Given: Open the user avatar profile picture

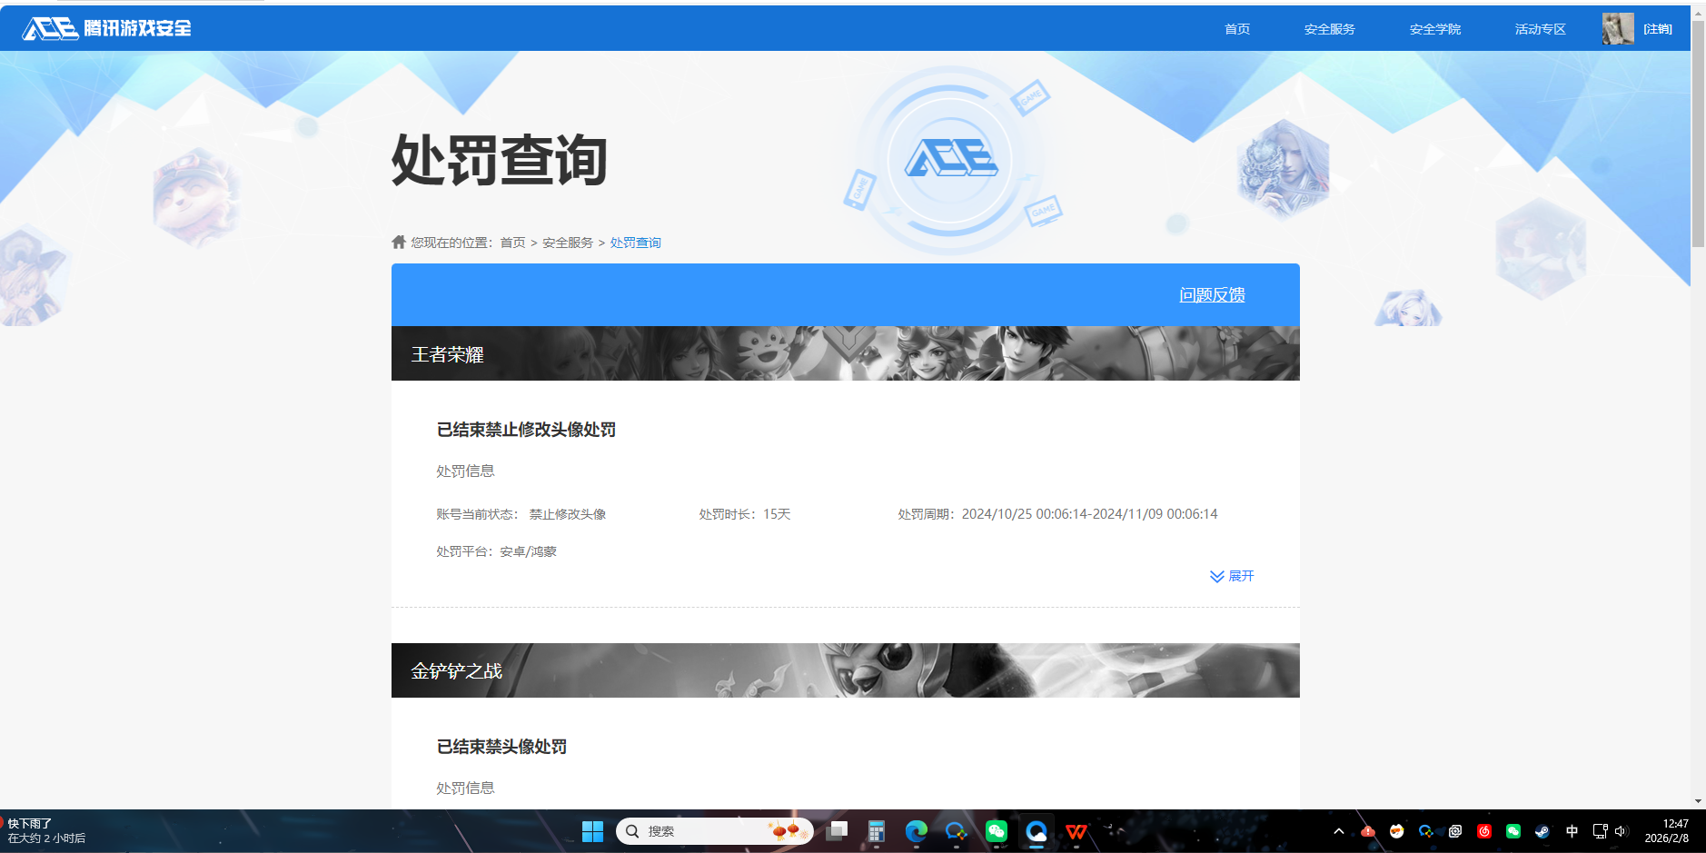Looking at the screenshot, I should coord(1618,28).
